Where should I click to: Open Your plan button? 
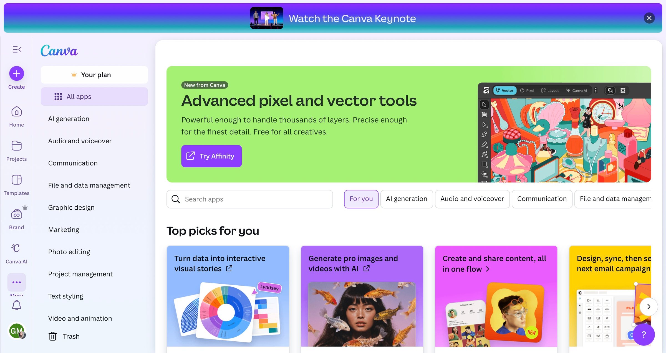(x=94, y=75)
